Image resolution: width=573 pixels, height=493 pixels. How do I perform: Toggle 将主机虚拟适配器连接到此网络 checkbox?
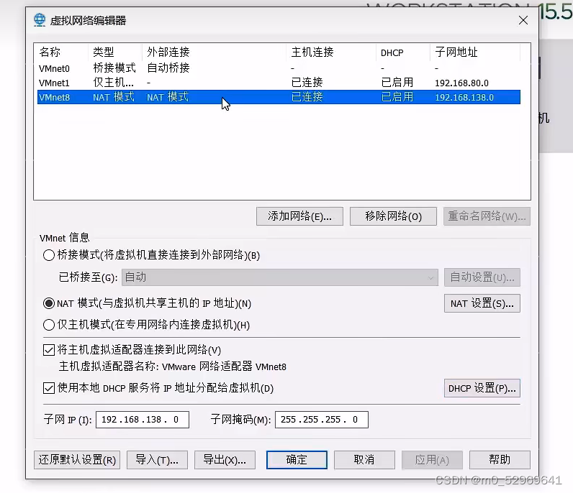tap(49, 350)
